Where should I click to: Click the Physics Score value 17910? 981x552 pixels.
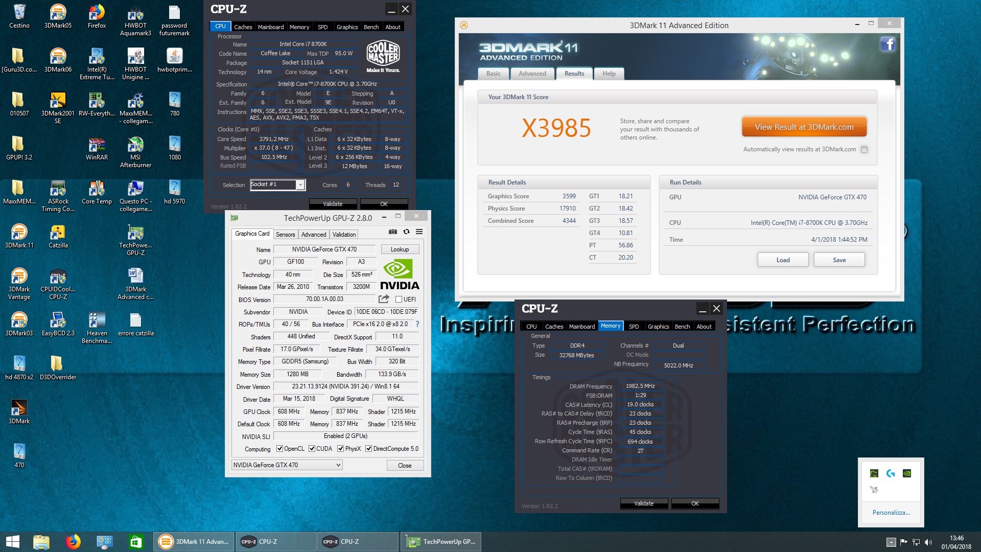[x=567, y=209]
